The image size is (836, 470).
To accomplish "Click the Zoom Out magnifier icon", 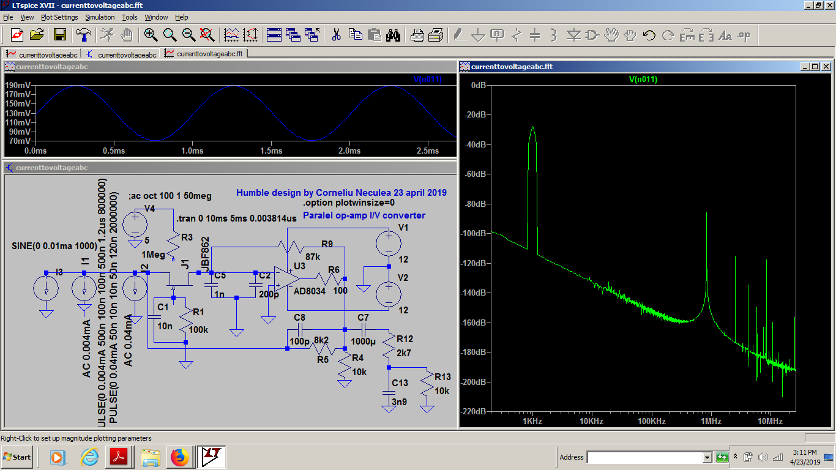I will coord(188,35).
